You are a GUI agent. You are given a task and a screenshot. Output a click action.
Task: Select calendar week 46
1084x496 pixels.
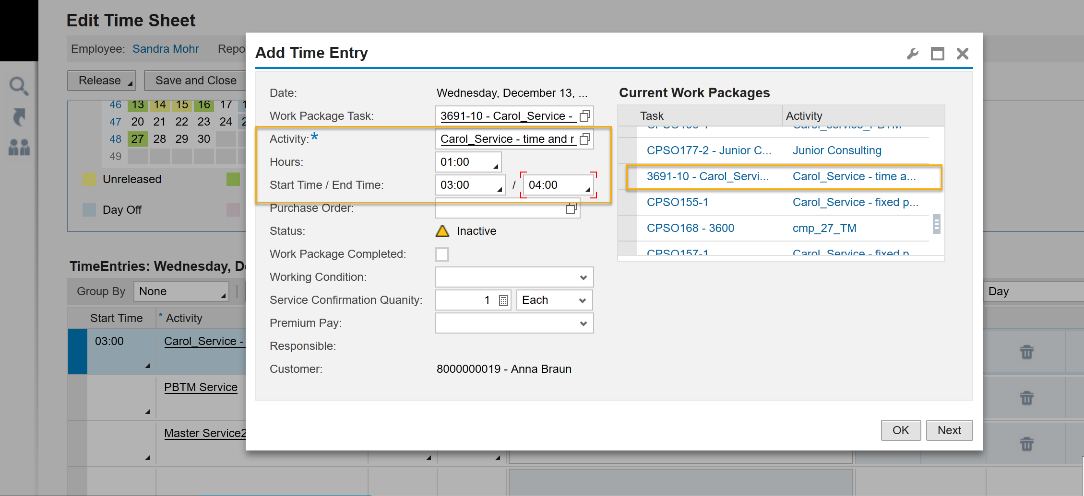point(115,104)
